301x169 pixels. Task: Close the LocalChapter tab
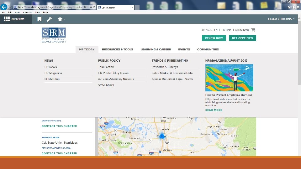tap(132, 8)
